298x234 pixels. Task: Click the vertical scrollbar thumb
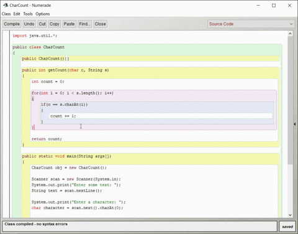[290, 100]
